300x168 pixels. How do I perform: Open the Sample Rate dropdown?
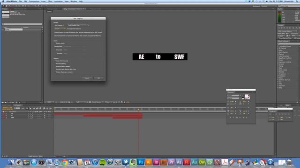point(74,47)
